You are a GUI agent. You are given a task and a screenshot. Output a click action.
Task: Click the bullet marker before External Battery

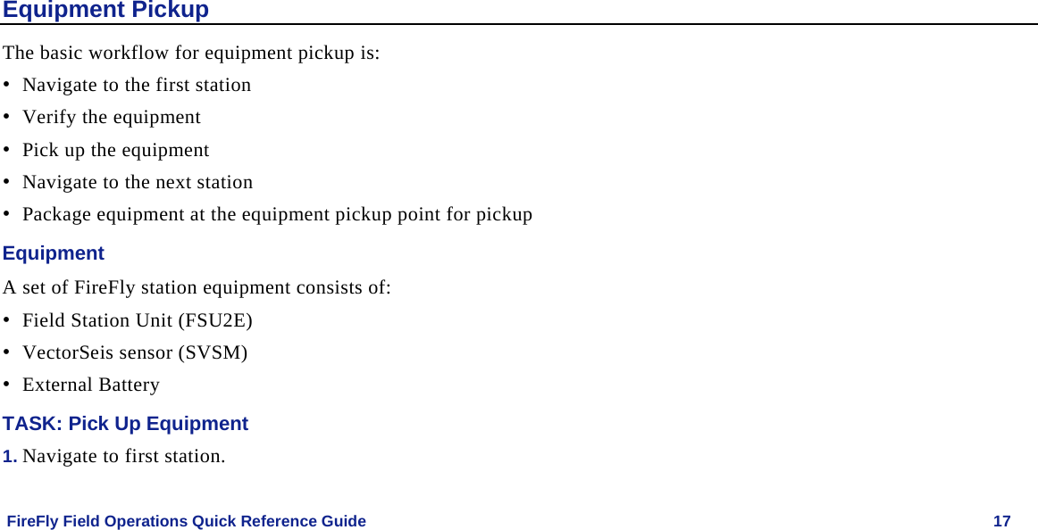pyautogui.click(x=7, y=385)
